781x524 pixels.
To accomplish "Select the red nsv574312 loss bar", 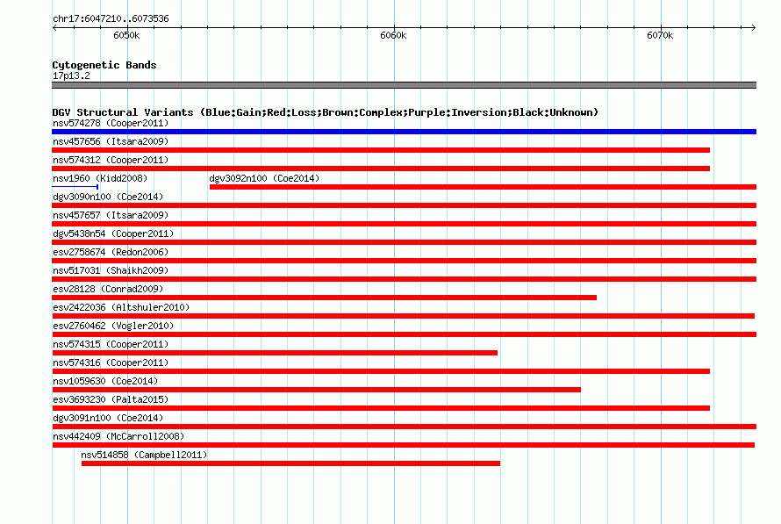I will point(381,169).
